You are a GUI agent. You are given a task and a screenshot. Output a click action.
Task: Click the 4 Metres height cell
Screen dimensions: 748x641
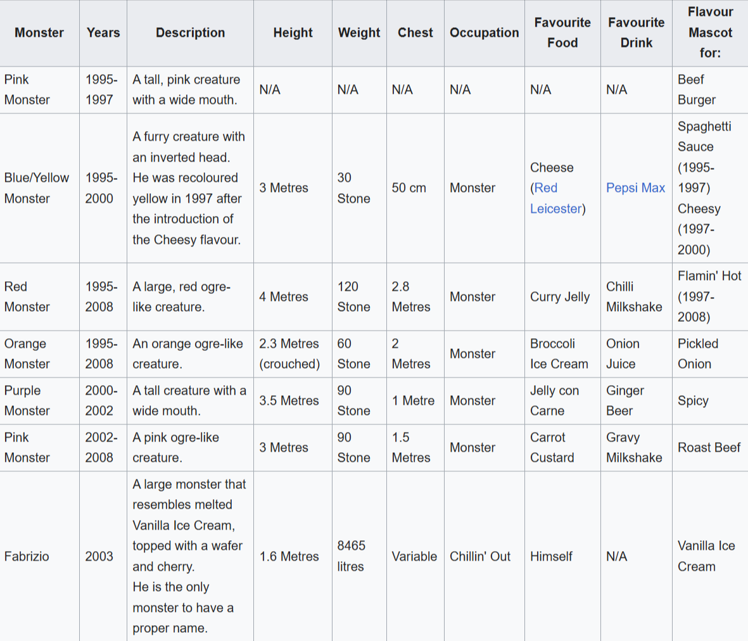click(293, 296)
